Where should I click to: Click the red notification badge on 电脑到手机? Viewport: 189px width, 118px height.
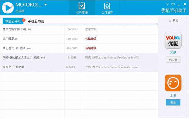click(x=24, y=20)
